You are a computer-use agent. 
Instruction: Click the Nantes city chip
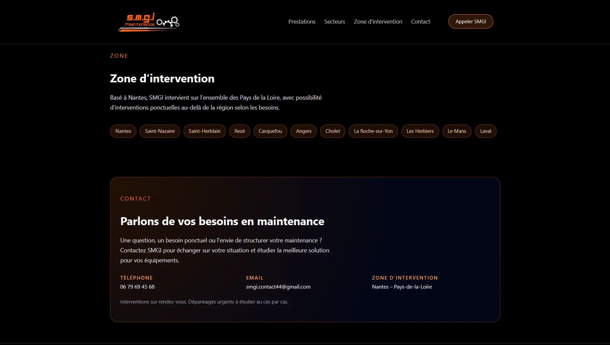[123, 131]
